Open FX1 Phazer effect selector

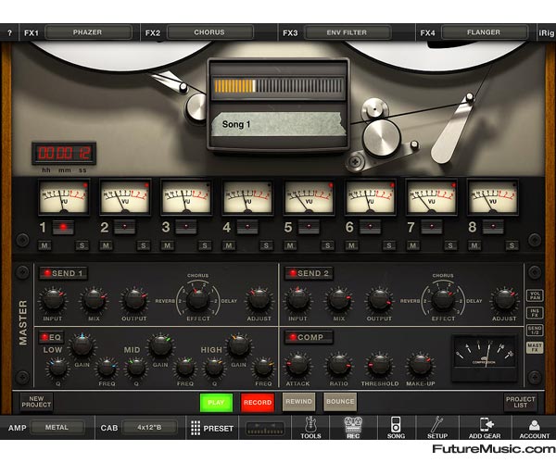(88, 32)
